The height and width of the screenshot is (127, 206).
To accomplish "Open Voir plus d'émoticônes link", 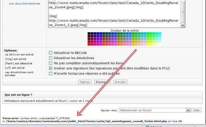I will pos(25,4).
